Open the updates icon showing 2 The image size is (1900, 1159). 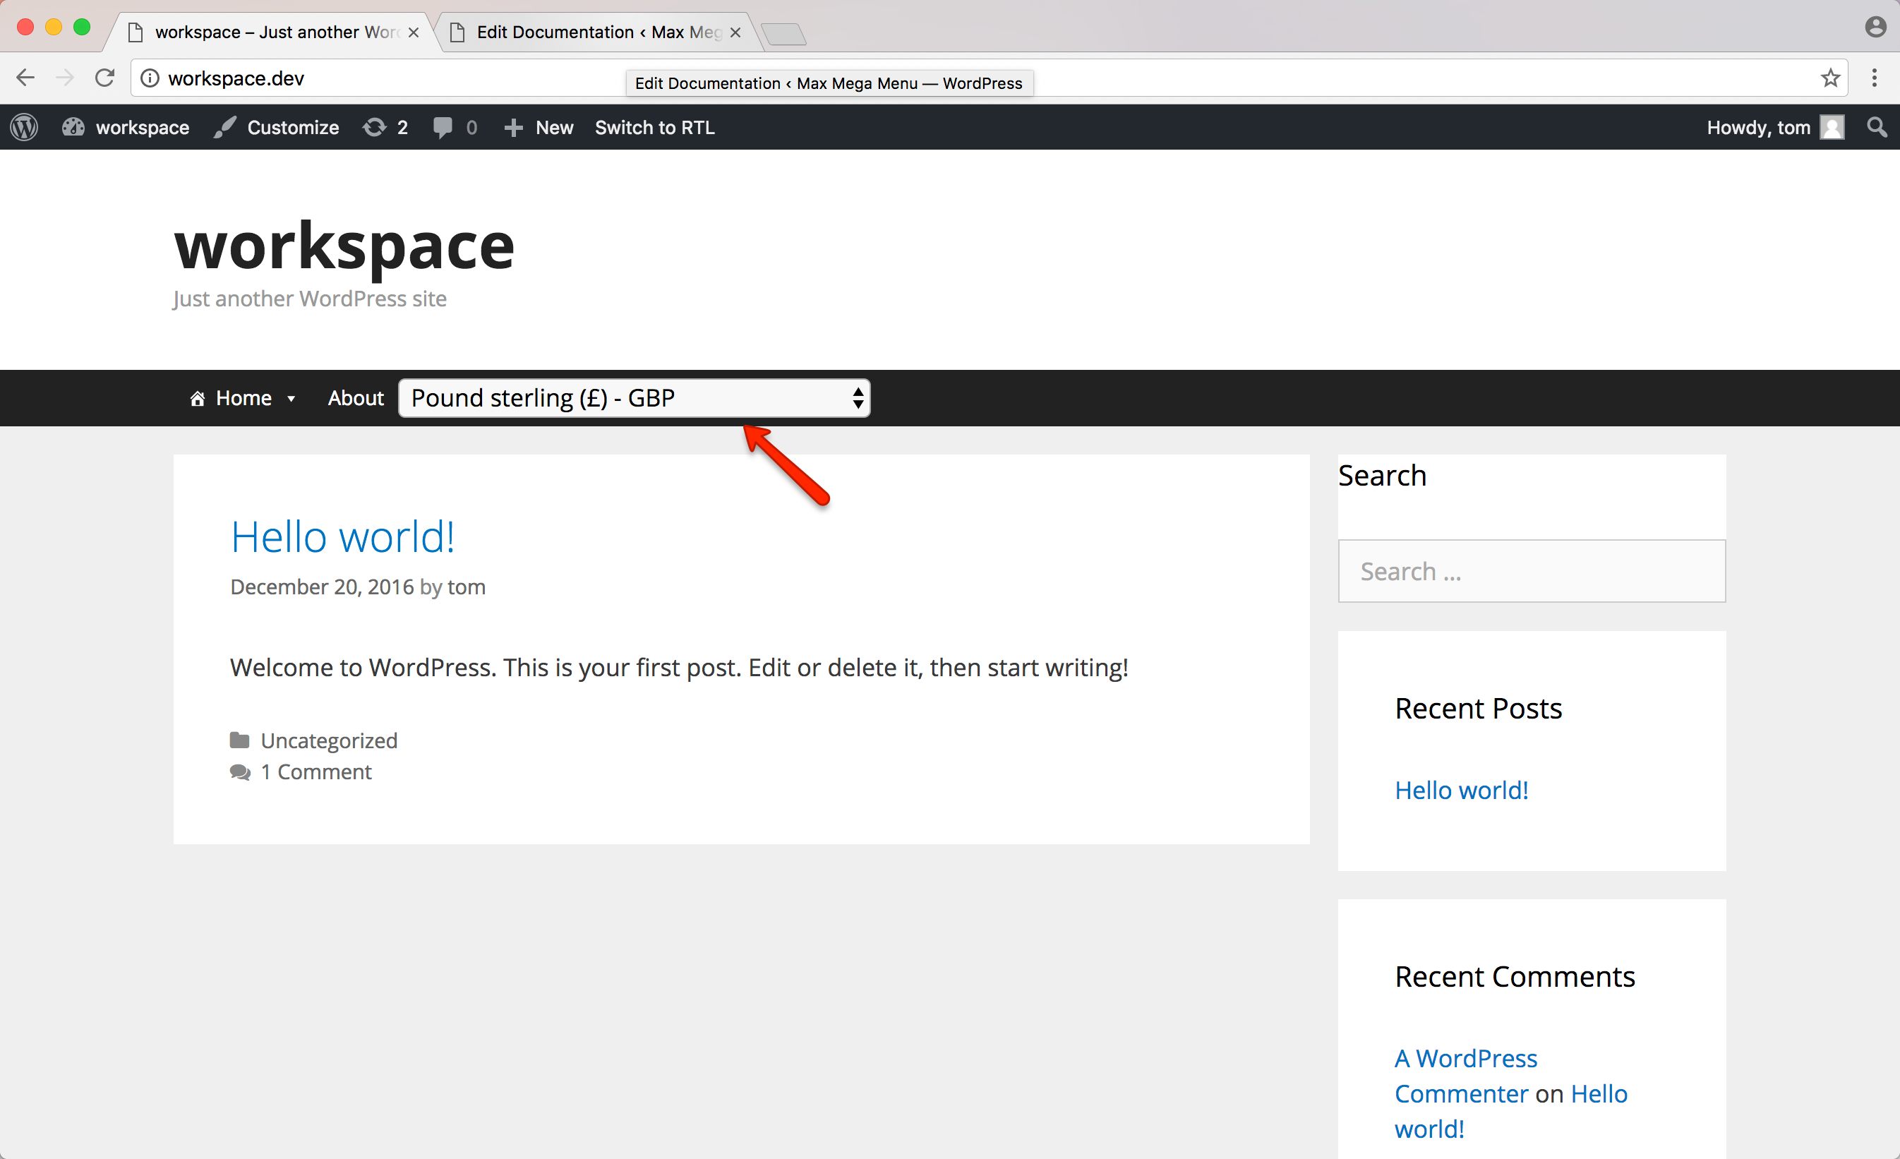[385, 127]
